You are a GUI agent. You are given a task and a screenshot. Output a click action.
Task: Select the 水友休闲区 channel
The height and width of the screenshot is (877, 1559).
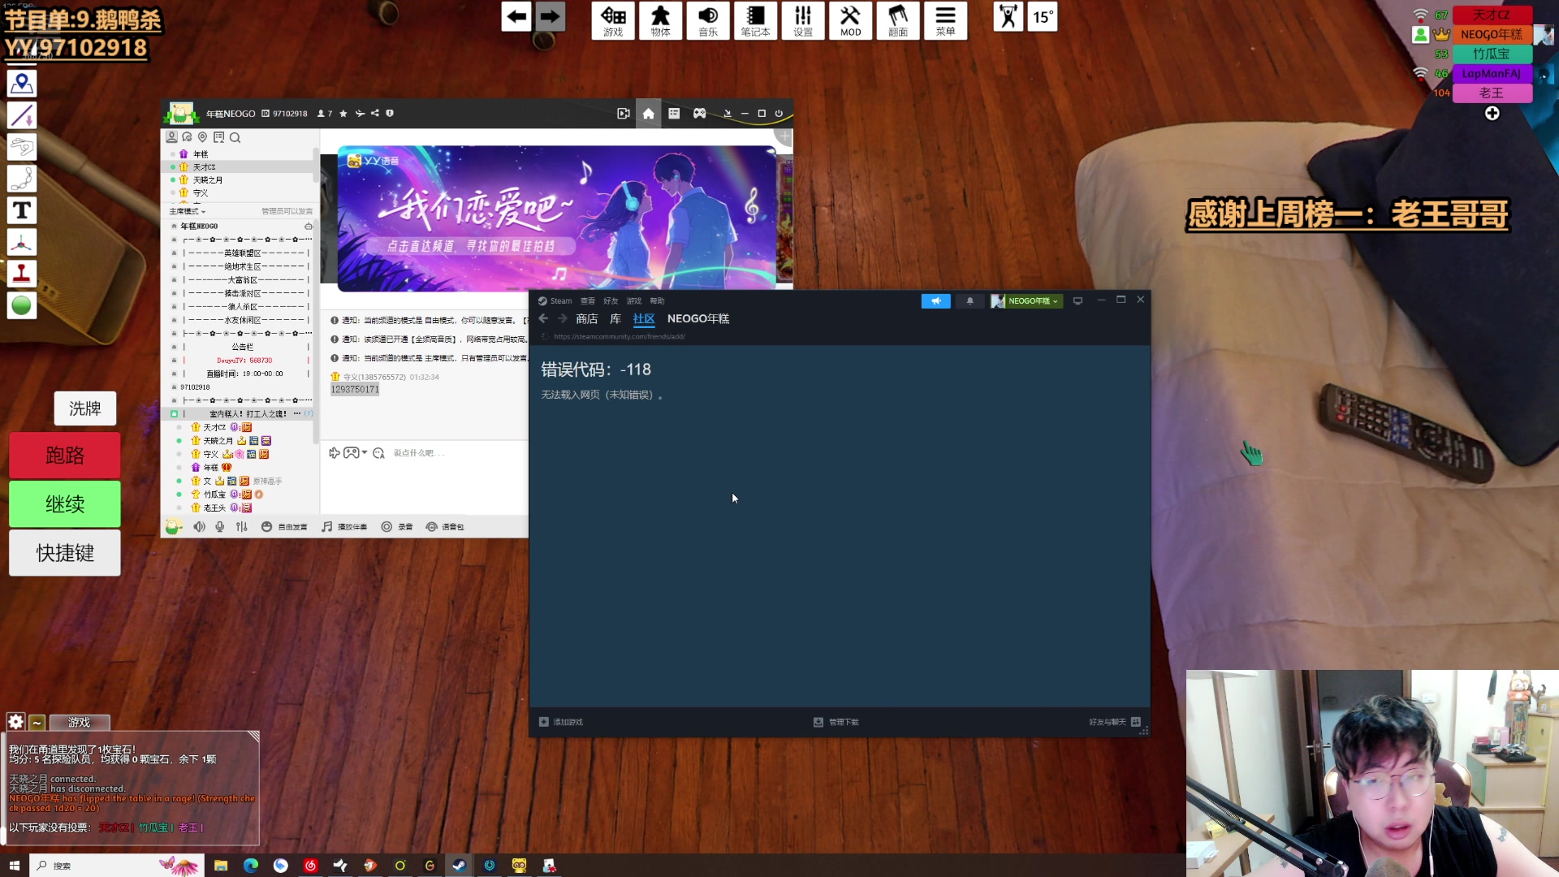pos(243,320)
